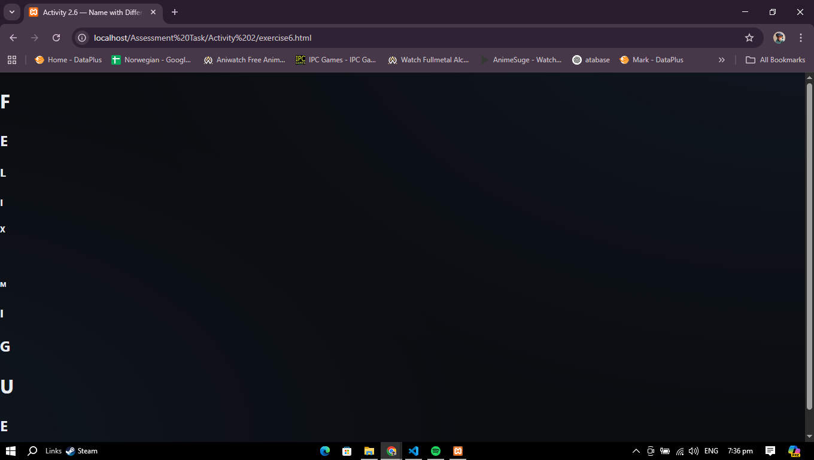Open Microsoft Edge from the taskbar
The height and width of the screenshot is (460, 814).
click(x=325, y=451)
